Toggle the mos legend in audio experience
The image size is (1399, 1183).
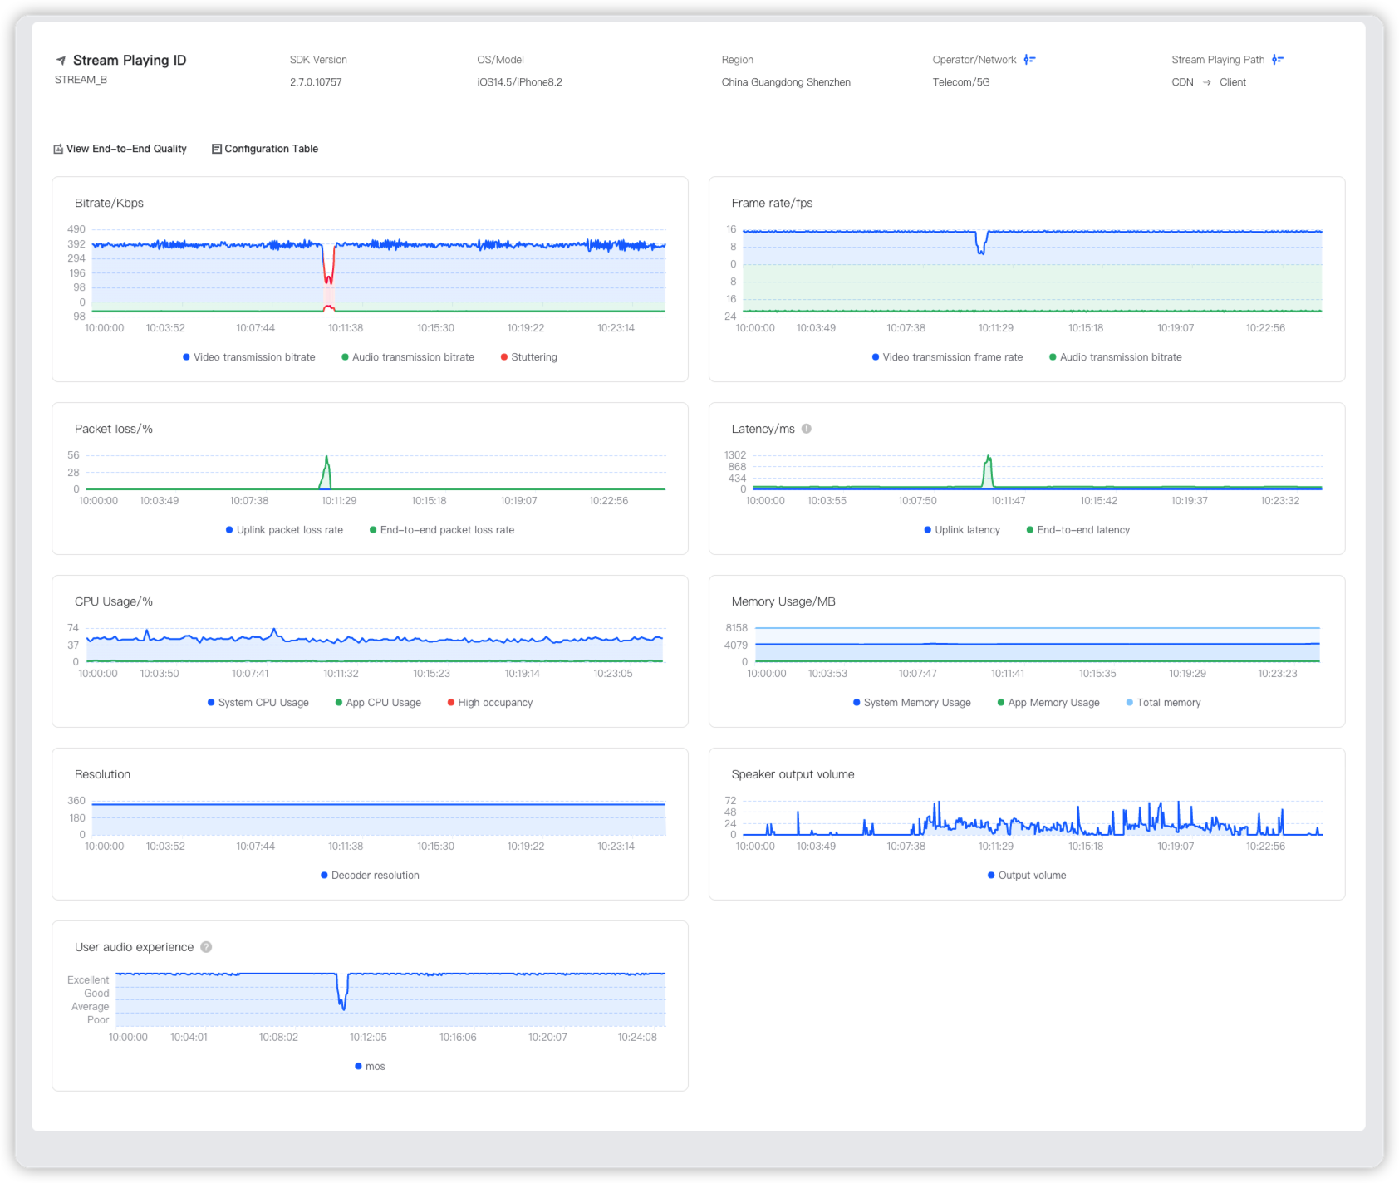click(370, 1067)
